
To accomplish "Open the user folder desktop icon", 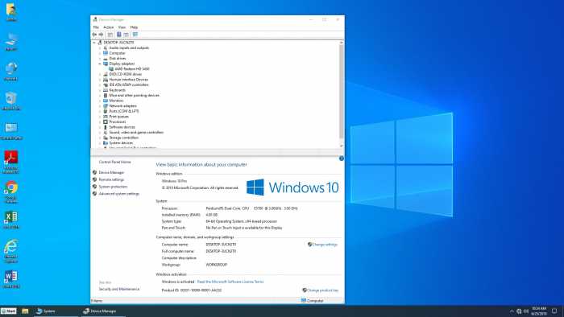I will 11,12.
